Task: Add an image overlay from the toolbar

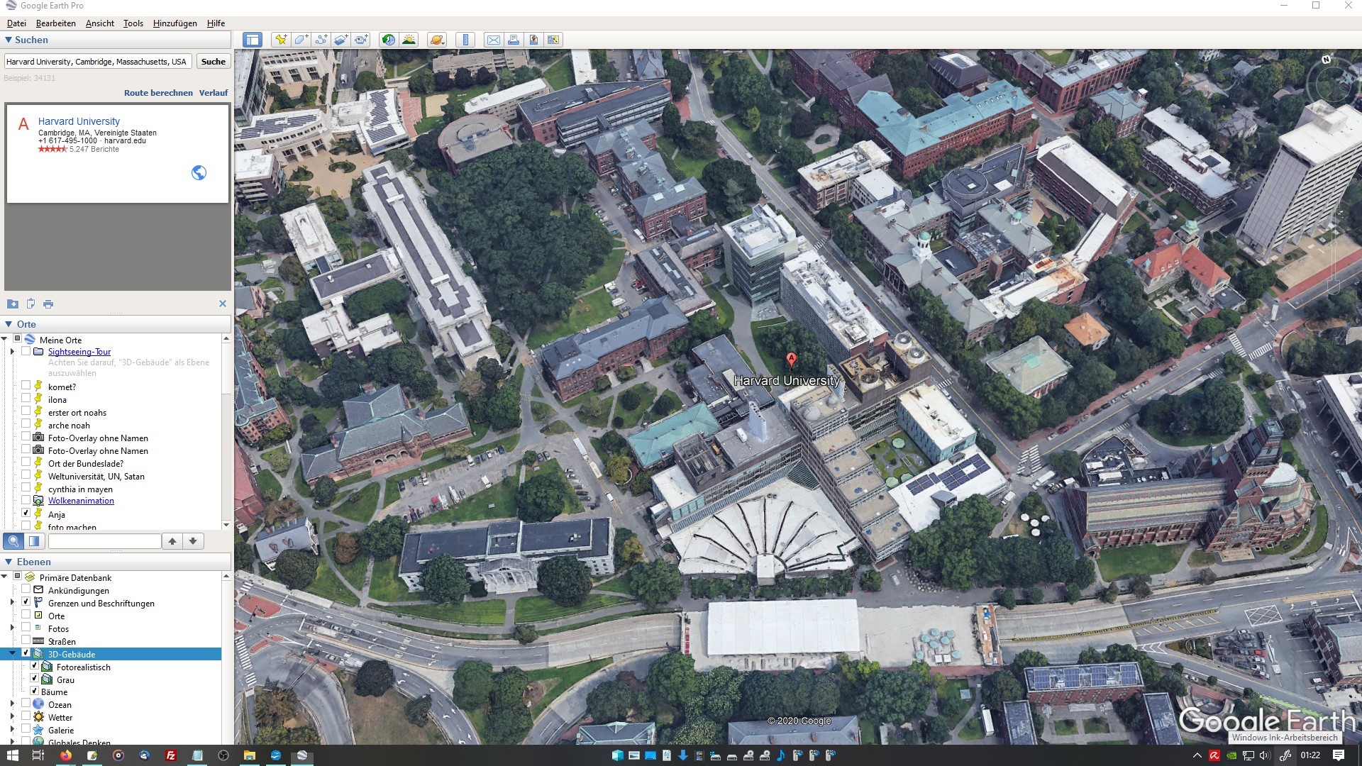Action: coord(340,40)
